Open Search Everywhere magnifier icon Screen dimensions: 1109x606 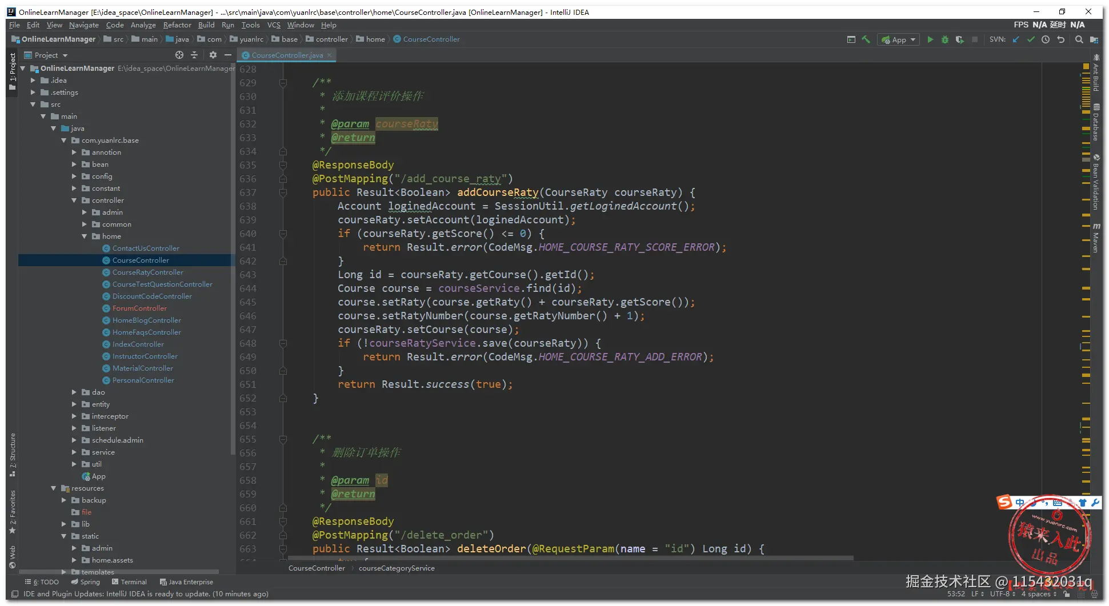point(1079,39)
